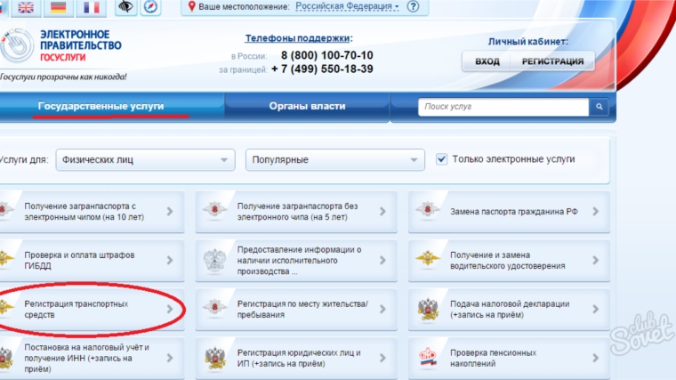Click icon of Проверка пенсионных накоплений
This screenshot has width=676, height=380.
click(428, 358)
